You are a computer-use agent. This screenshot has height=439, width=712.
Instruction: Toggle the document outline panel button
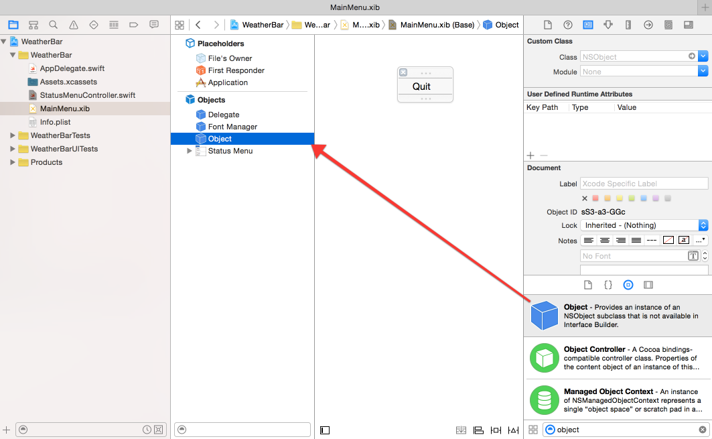point(325,430)
